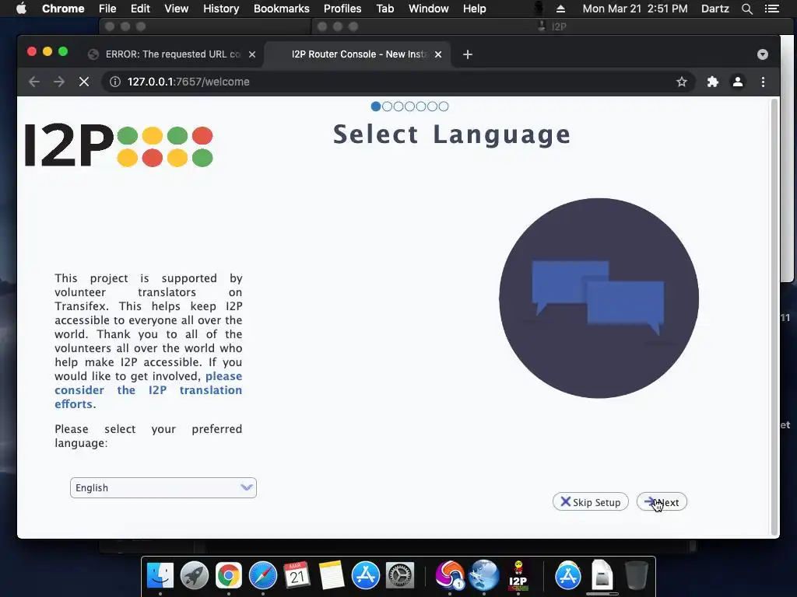This screenshot has width=797, height=597.
Task: Open System Preferences from the dock
Action: point(399,576)
